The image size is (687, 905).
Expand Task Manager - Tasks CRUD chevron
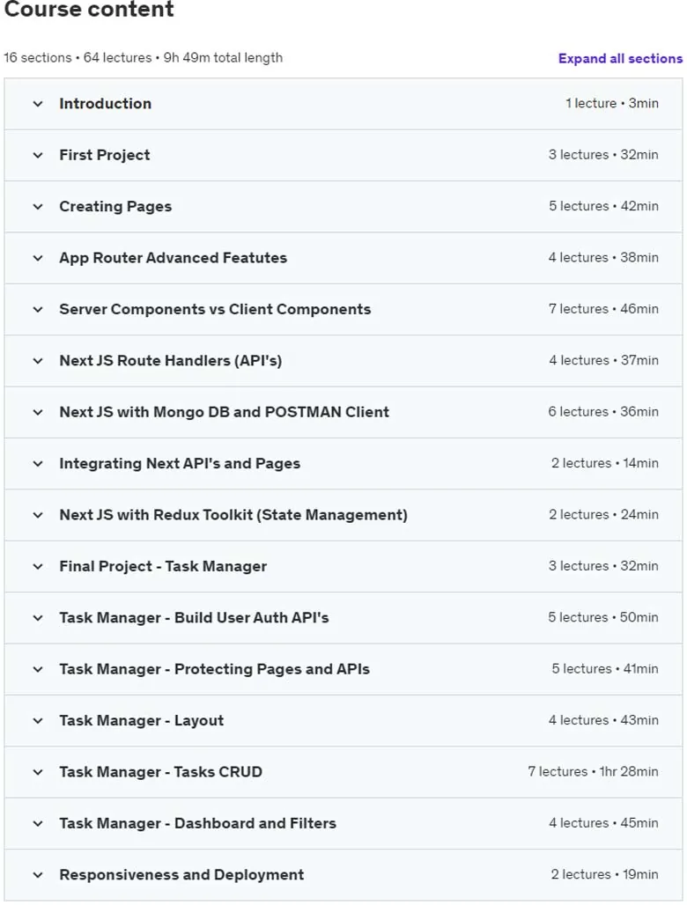coord(38,772)
